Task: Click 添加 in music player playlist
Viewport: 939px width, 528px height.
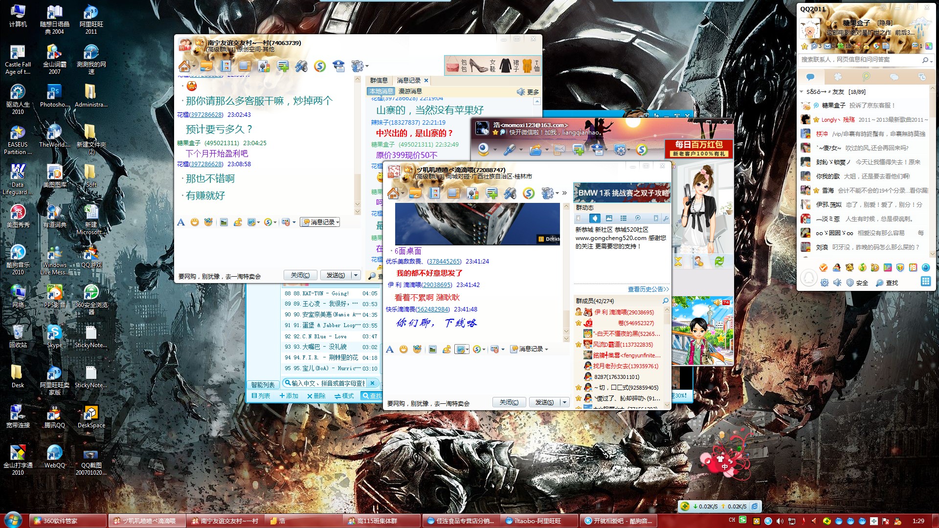Action: 289,396
